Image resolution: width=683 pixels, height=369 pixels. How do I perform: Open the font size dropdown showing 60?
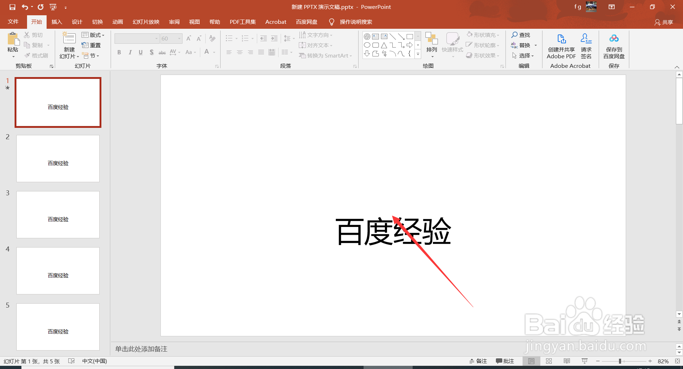[171, 38]
